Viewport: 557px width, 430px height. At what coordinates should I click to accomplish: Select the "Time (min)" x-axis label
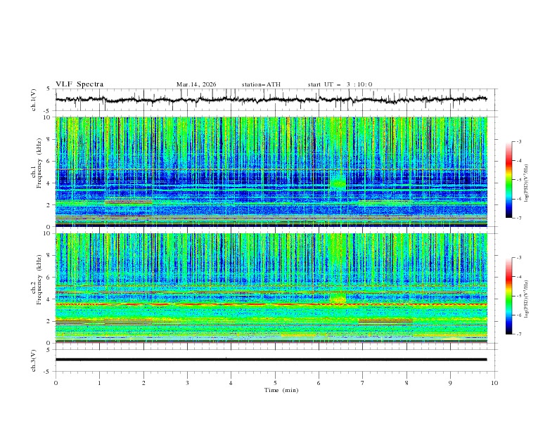point(281,390)
